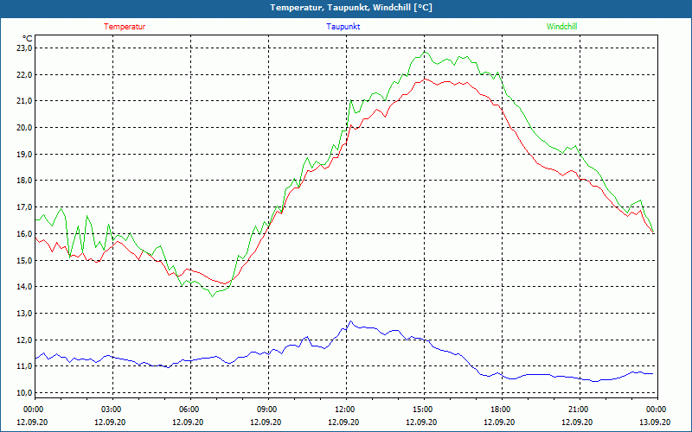Click the 00:00 time label above 13.09.20
692x432 pixels.
pyautogui.click(x=656, y=409)
